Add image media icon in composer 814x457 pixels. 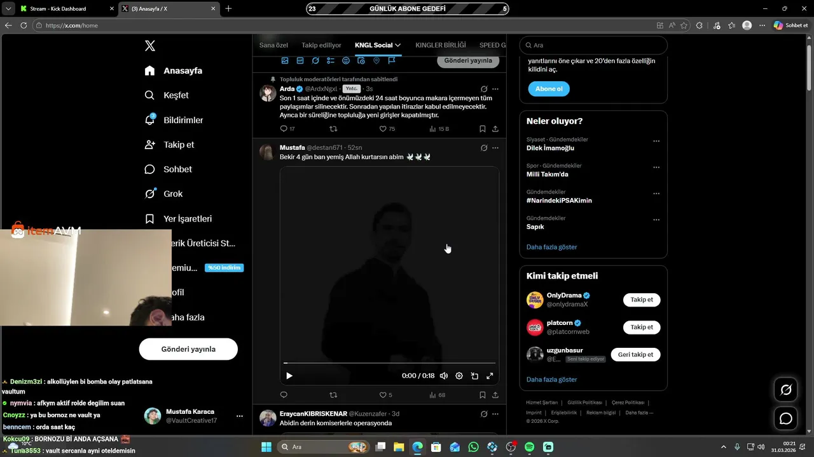click(285, 60)
